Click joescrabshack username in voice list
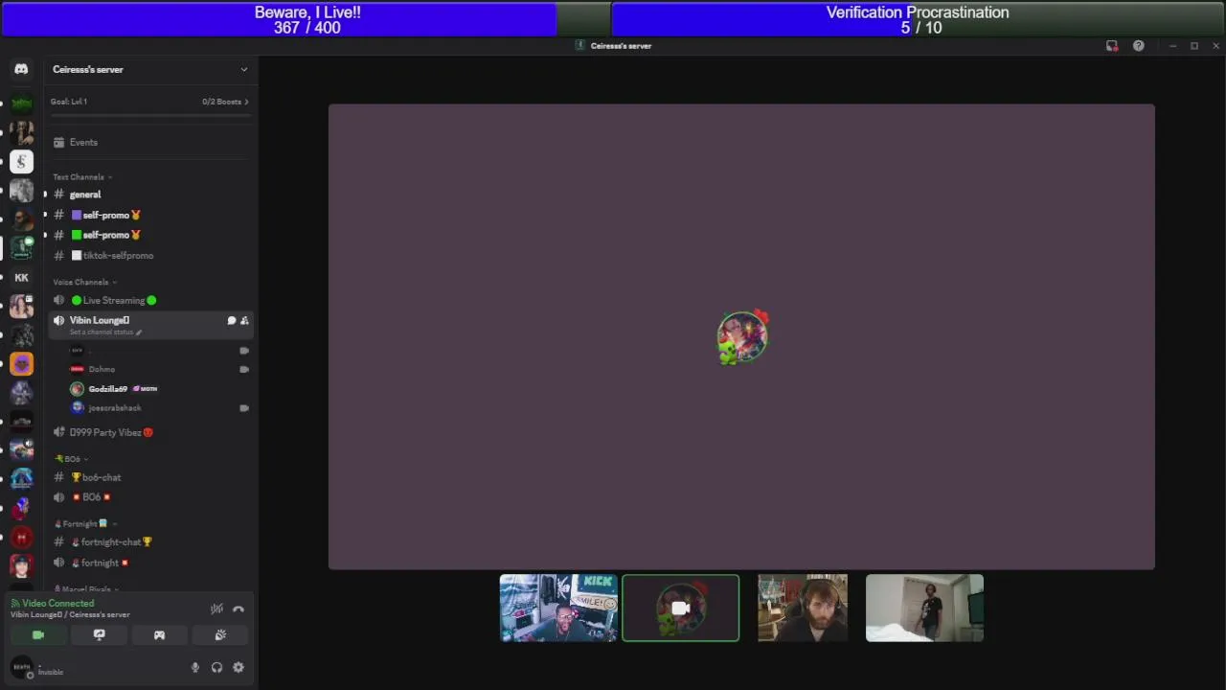Screen dimensions: 1226x690 pos(115,408)
